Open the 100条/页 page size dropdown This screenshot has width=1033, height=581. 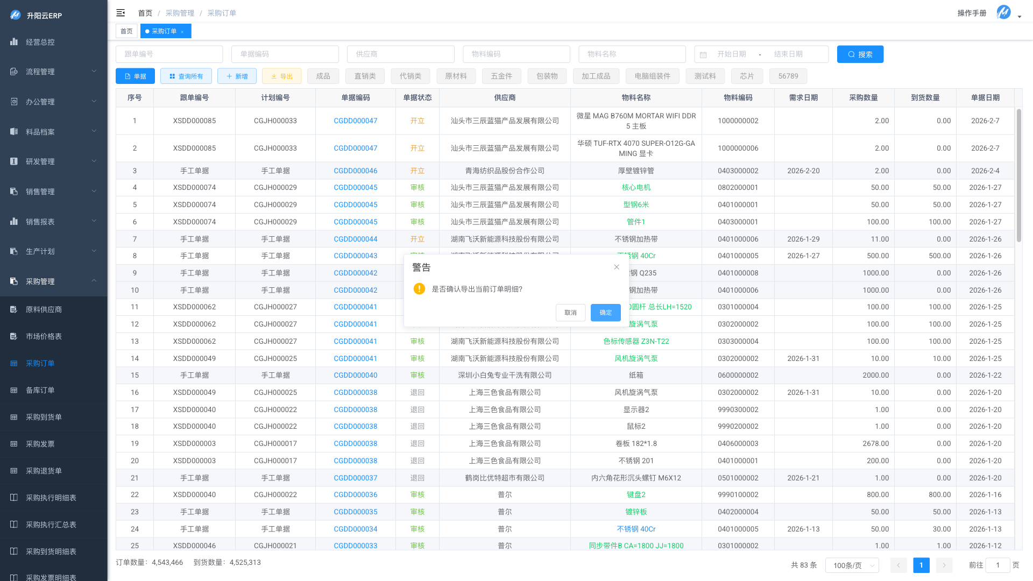click(852, 565)
